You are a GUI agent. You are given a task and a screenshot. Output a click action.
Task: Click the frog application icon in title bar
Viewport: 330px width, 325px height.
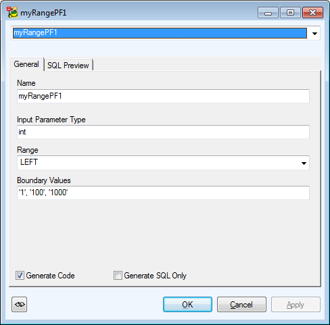click(12, 12)
